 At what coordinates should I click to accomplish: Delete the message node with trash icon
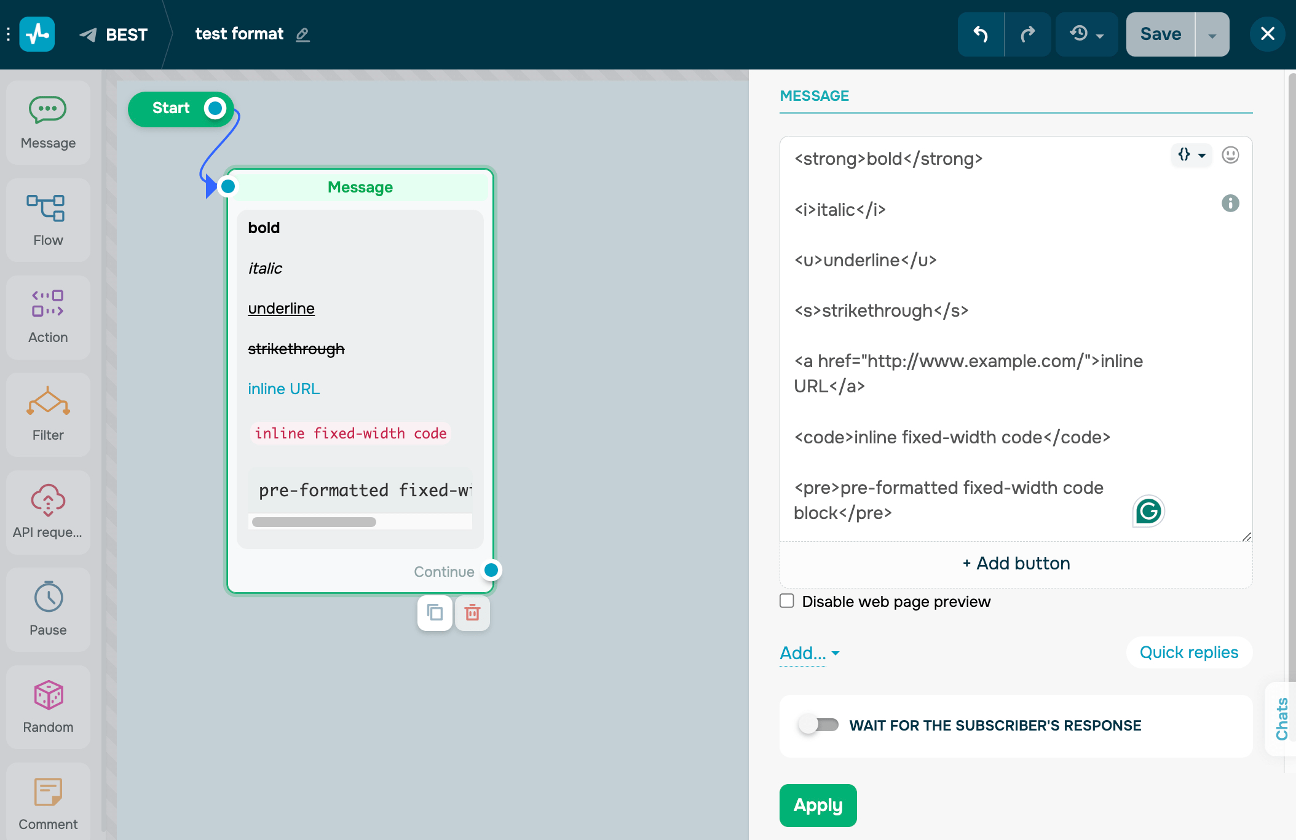point(472,612)
